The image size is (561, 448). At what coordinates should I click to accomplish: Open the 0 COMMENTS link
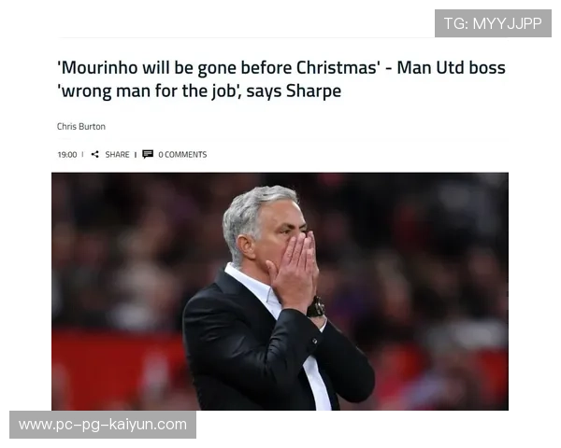coord(182,154)
